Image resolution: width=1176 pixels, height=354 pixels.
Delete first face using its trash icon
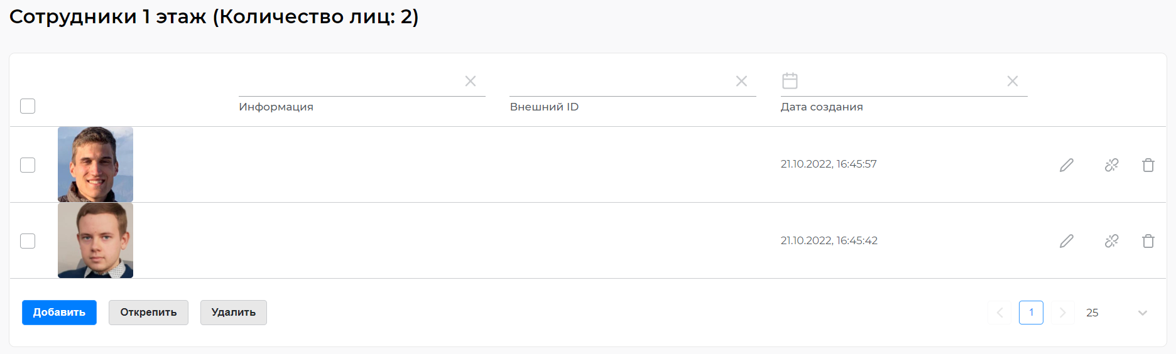tap(1148, 165)
